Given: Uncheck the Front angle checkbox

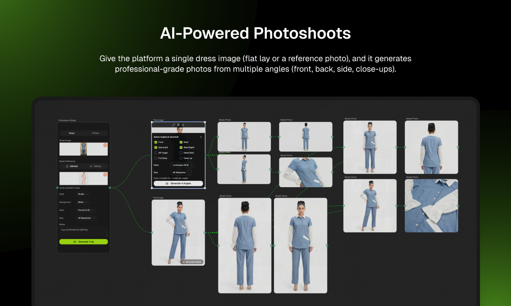Looking at the screenshot, I should click(156, 142).
